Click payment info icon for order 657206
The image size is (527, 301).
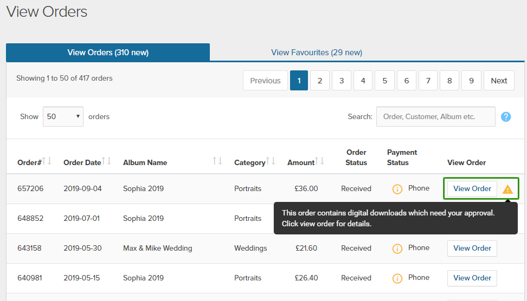(x=397, y=189)
